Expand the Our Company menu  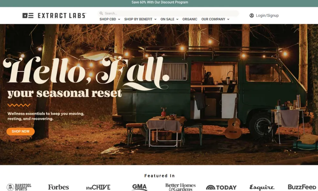[215, 19]
